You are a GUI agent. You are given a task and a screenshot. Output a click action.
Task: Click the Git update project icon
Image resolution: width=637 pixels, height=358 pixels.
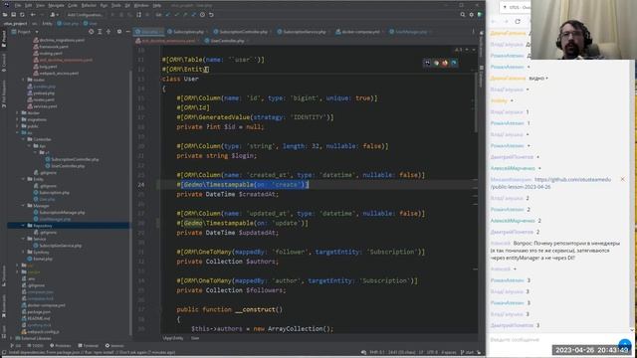point(168,15)
